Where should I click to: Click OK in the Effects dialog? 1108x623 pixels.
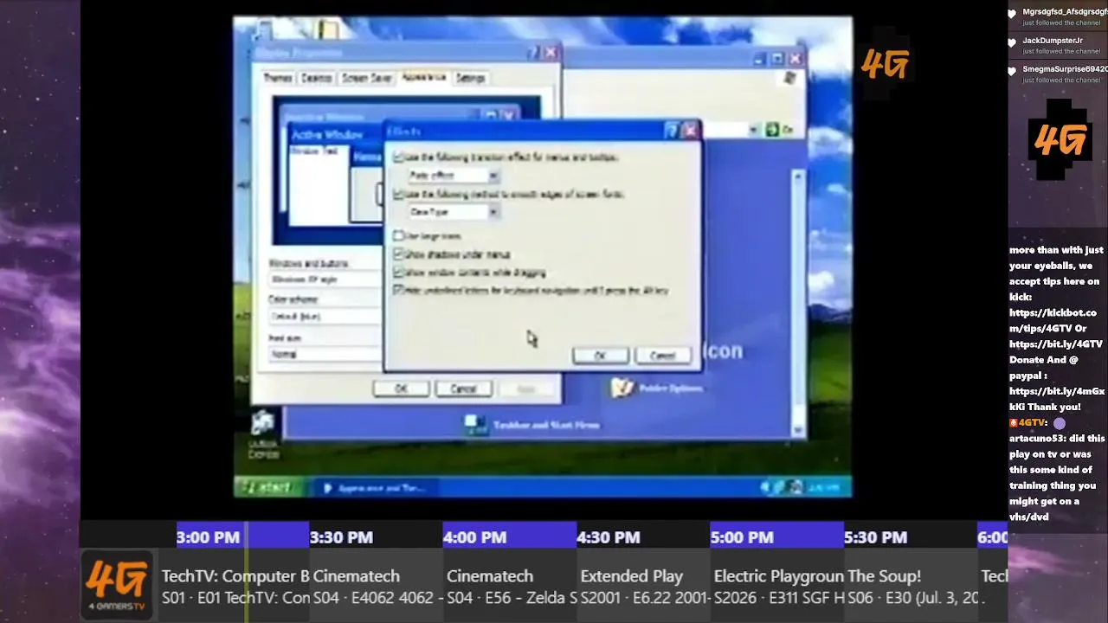600,356
